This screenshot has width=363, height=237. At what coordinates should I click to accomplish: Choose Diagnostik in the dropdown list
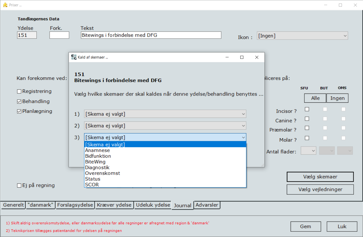(165, 168)
